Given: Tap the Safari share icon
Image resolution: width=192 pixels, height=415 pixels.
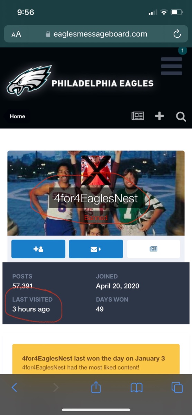Looking at the screenshot, I should pos(96,387).
